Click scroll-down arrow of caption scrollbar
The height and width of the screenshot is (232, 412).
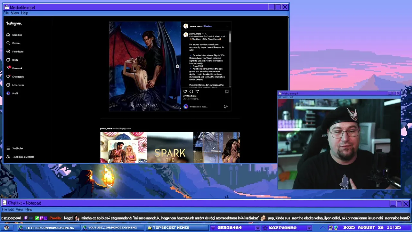click(230, 86)
